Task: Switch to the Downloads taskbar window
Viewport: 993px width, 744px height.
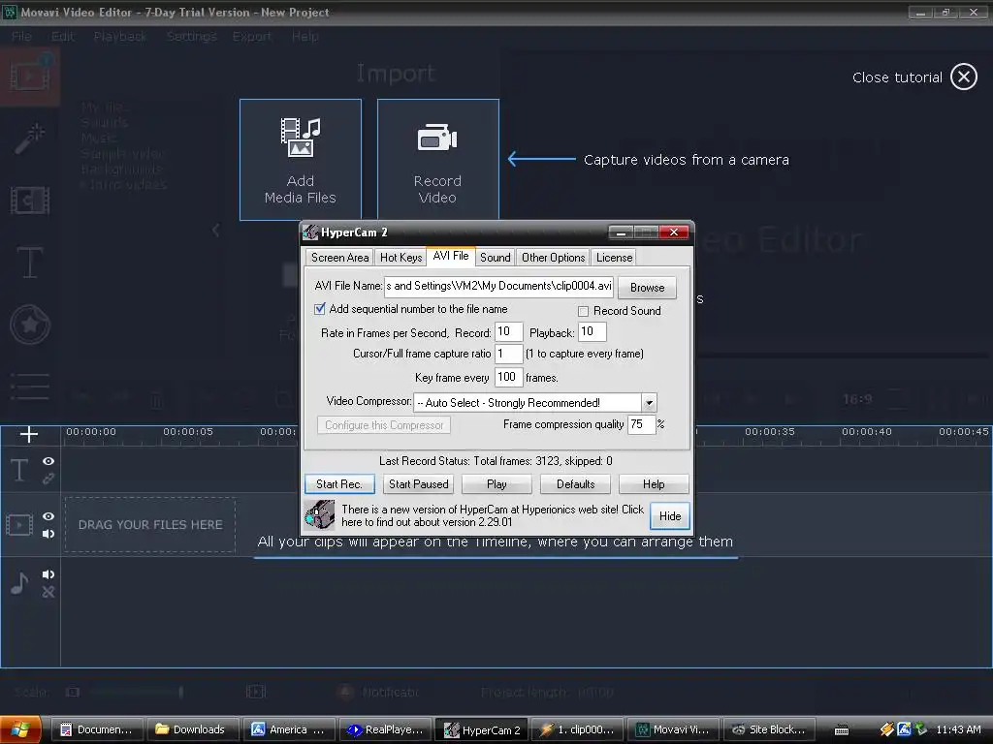Action: (193, 729)
